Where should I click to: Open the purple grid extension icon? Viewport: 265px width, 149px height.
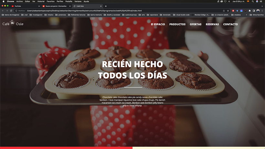pyautogui.click(x=241, y=11)
